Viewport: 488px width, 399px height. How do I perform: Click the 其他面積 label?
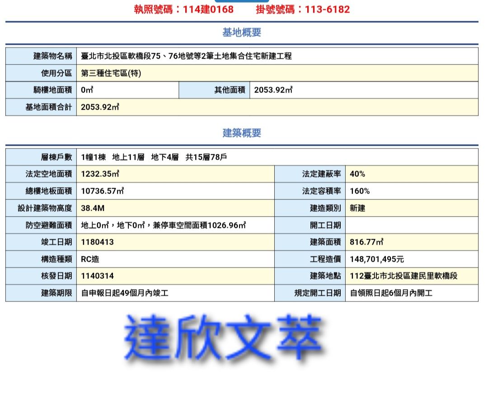point(230,90)
